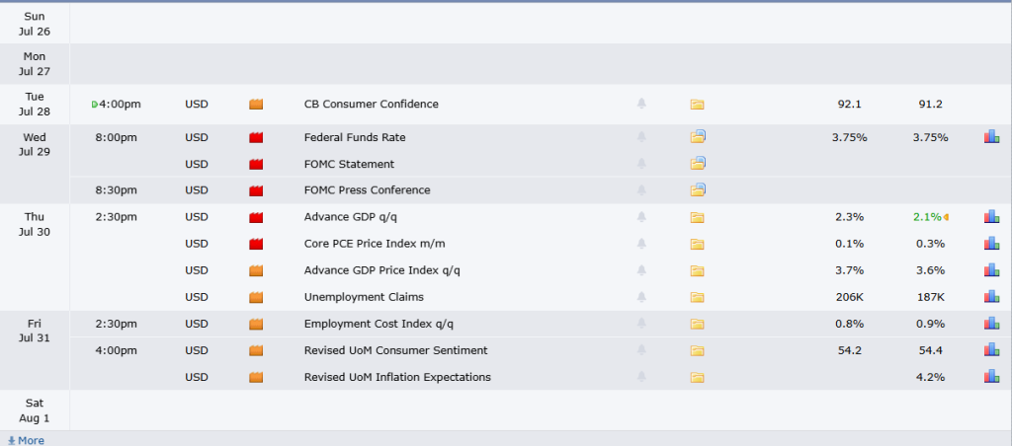The height and width of the screenshot is (446, 1012).
Task: Toggle alert bell for FOMC Statement
Action: [641, 164]
